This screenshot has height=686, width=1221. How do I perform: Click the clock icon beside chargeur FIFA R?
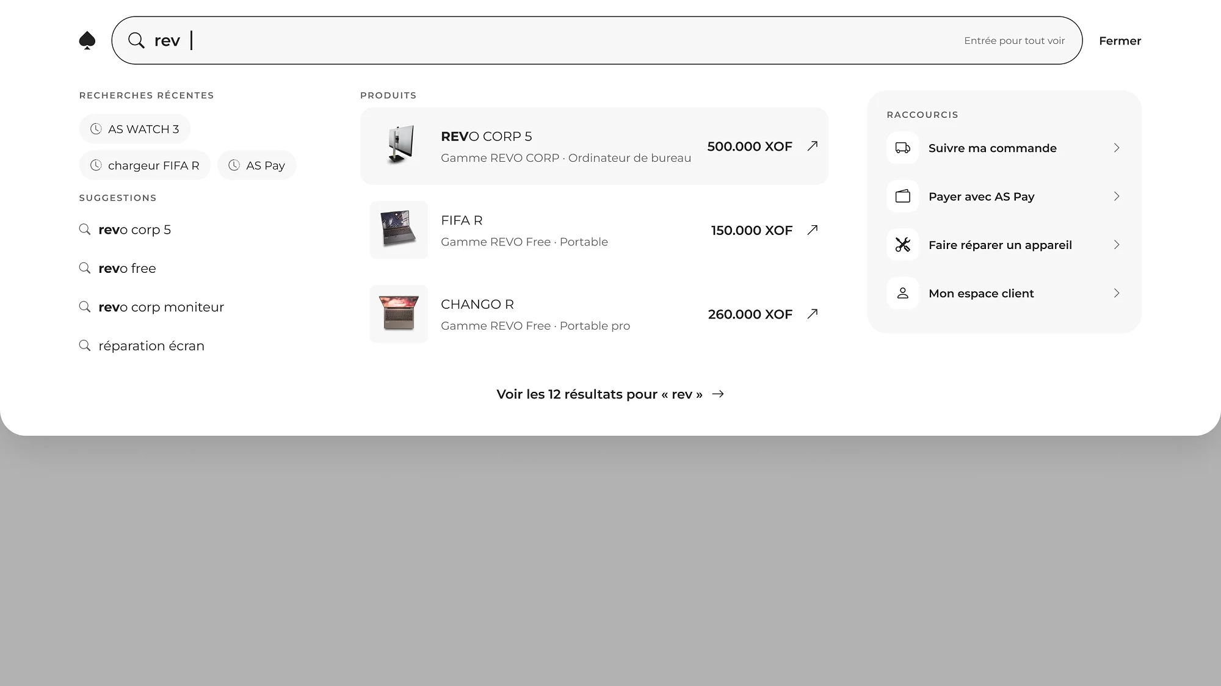coord(96,165)
